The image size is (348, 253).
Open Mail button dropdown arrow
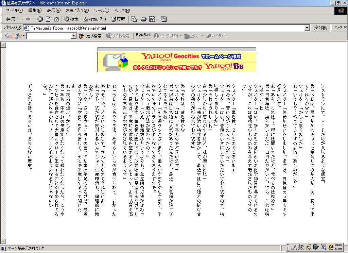pos(138,19)
